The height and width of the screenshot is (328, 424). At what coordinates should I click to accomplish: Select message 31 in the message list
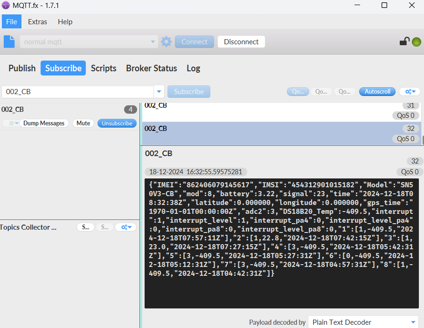(x=281, y=112)
